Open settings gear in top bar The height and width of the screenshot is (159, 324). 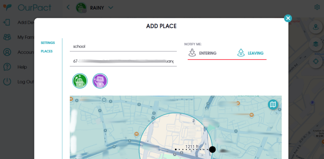317,7
